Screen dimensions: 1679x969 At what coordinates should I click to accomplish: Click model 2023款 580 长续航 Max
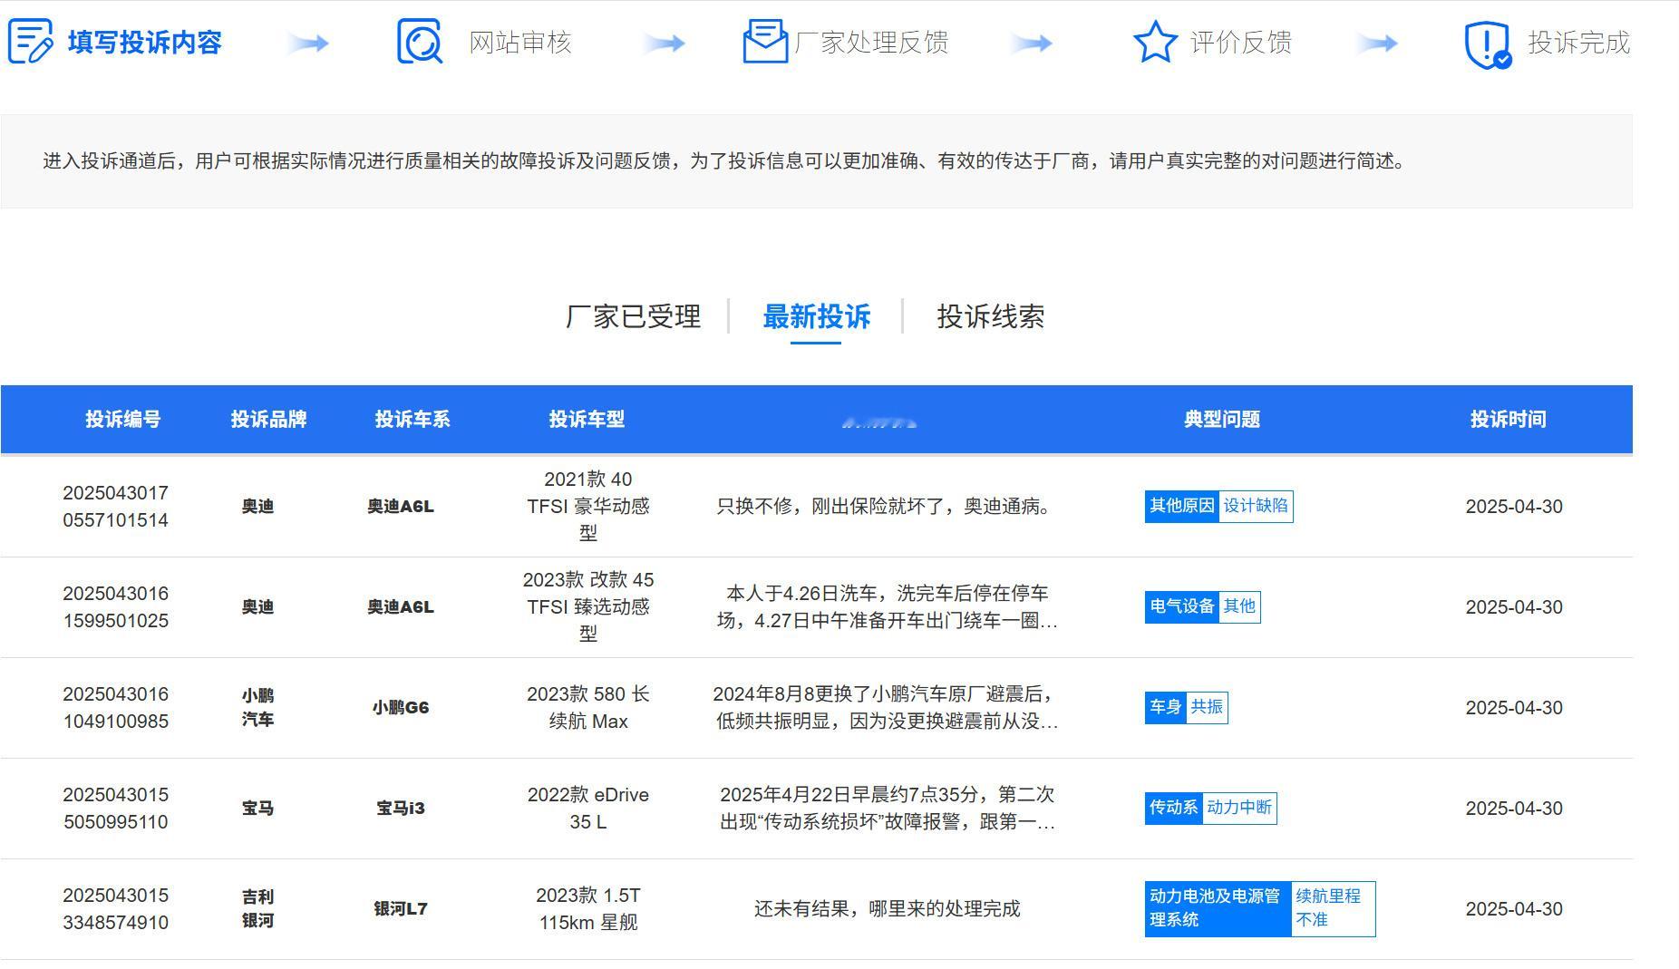588,708
